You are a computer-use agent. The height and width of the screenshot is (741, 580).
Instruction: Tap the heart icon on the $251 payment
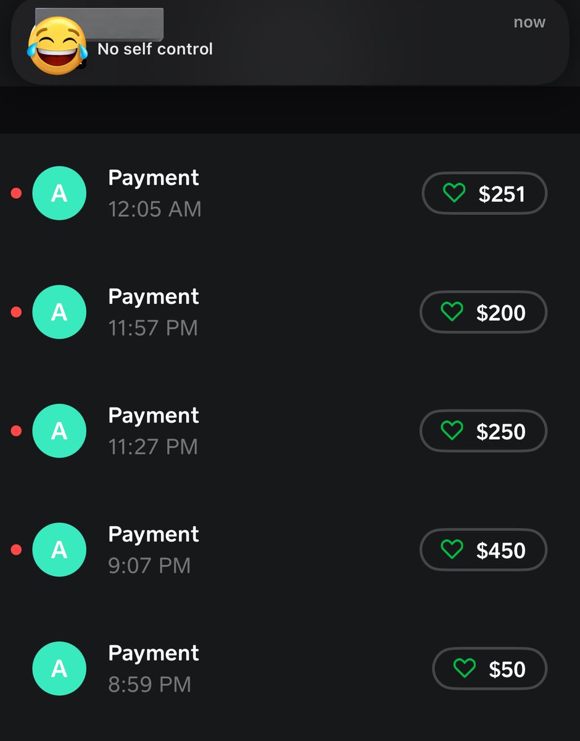coord(454,194)
